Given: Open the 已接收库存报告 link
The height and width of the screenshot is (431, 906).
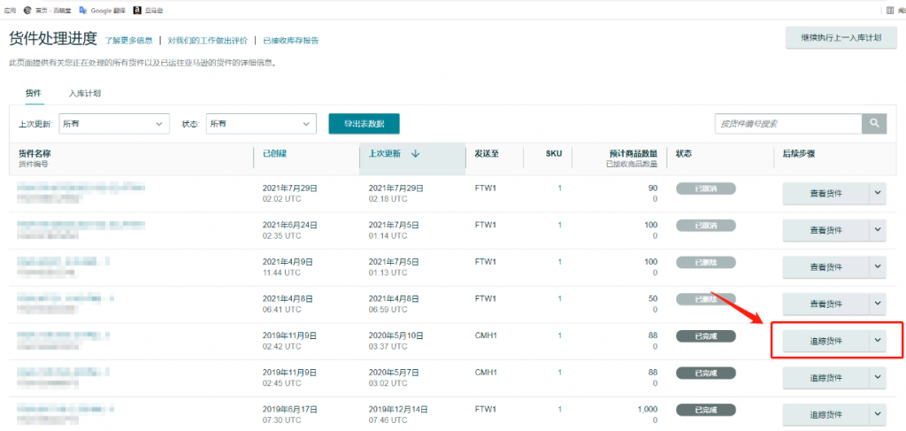Looking at the screenshot, I should 290,41.
